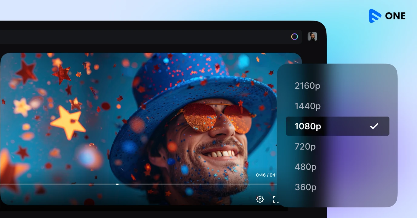Set resolution to 720p

305,147
